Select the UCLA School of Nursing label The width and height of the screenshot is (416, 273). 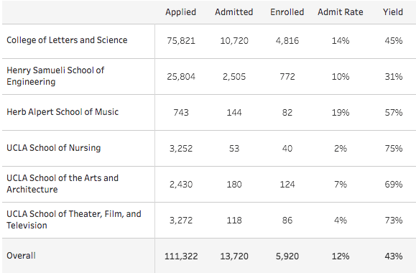[x=54, y=148]
